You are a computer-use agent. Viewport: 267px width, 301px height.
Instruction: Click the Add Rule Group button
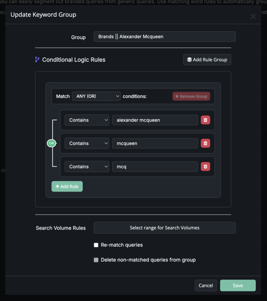(x=207, y=60)
